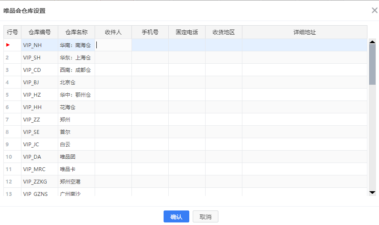
Task: Click the 收货地区 column header
Action: [x=224, y=32]
